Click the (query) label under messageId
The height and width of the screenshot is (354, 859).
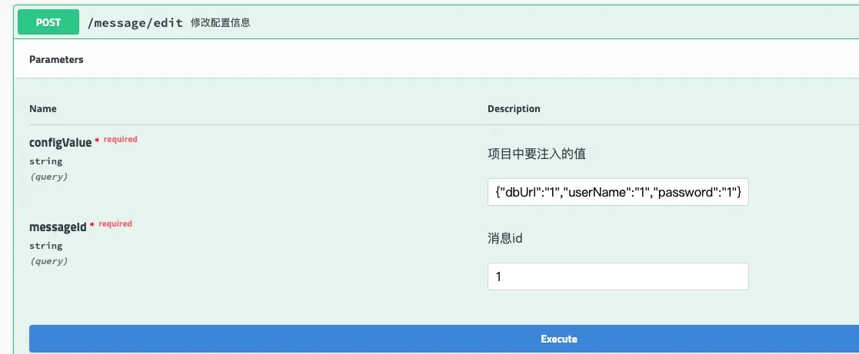pos(48,261)
